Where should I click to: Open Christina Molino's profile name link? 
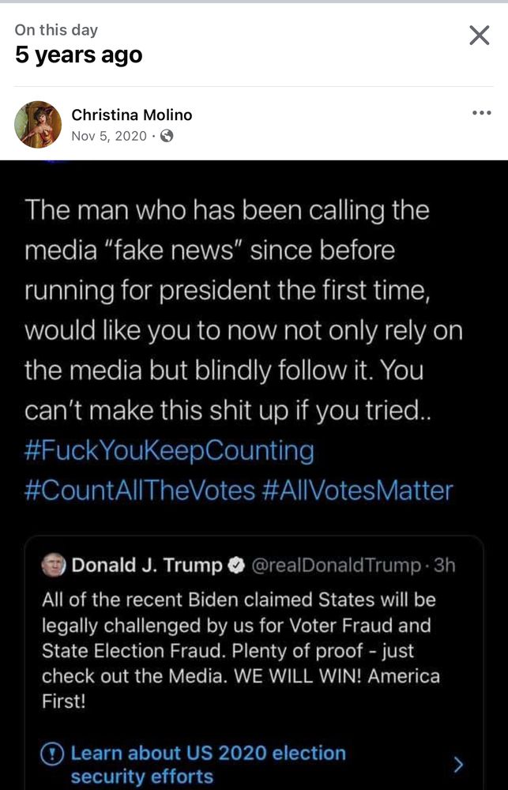click(132, 115)
